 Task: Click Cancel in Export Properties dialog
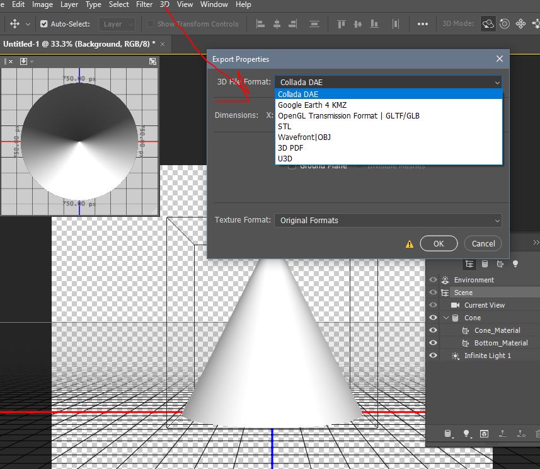click(483, 243)
